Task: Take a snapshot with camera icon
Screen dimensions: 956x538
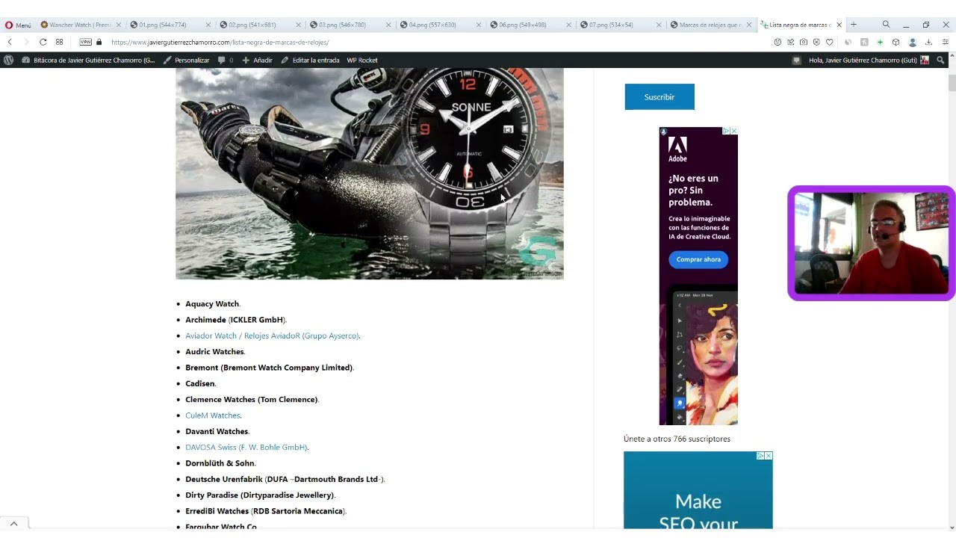Action: tap(803, 42)
